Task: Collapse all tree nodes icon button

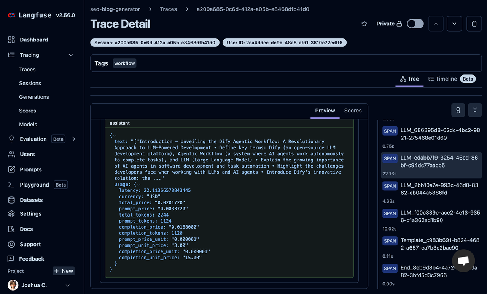Action: pos(475,110)
